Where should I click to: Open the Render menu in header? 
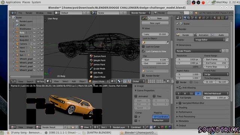tap(29, 13)
